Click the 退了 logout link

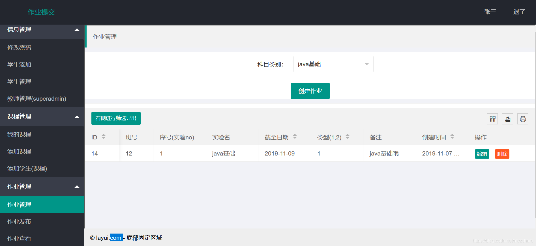click(519, 12)
